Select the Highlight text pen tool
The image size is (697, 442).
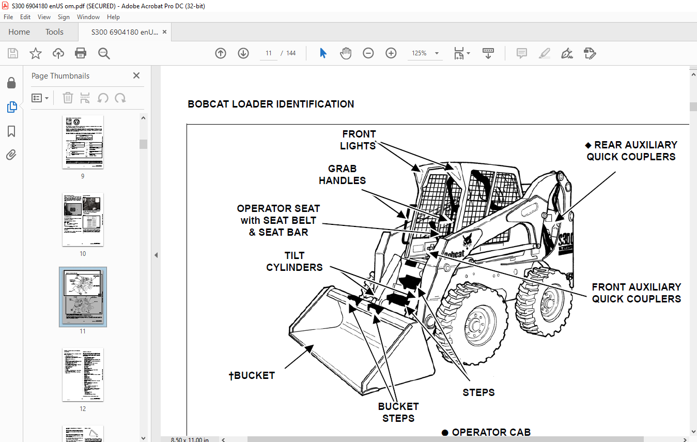pyautogui.click(x=545, y=53)
